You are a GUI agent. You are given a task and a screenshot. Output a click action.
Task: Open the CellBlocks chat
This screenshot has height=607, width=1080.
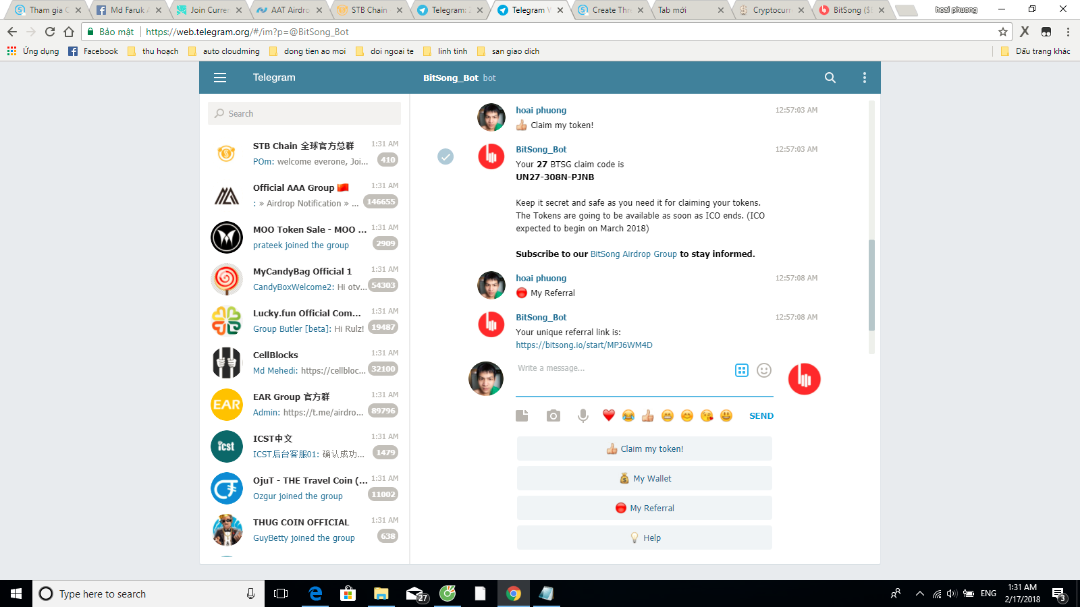(304, 363)
